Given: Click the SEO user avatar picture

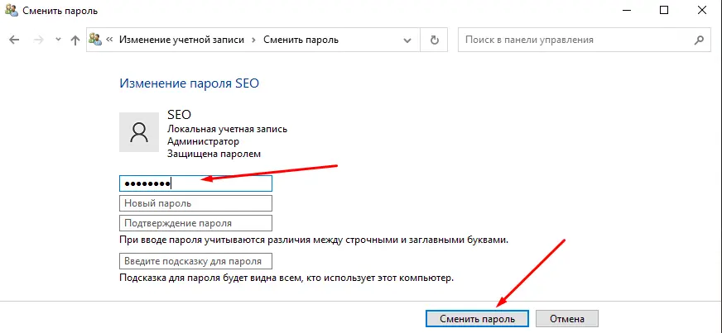Looking at the screenshot, I should (140, 132).
